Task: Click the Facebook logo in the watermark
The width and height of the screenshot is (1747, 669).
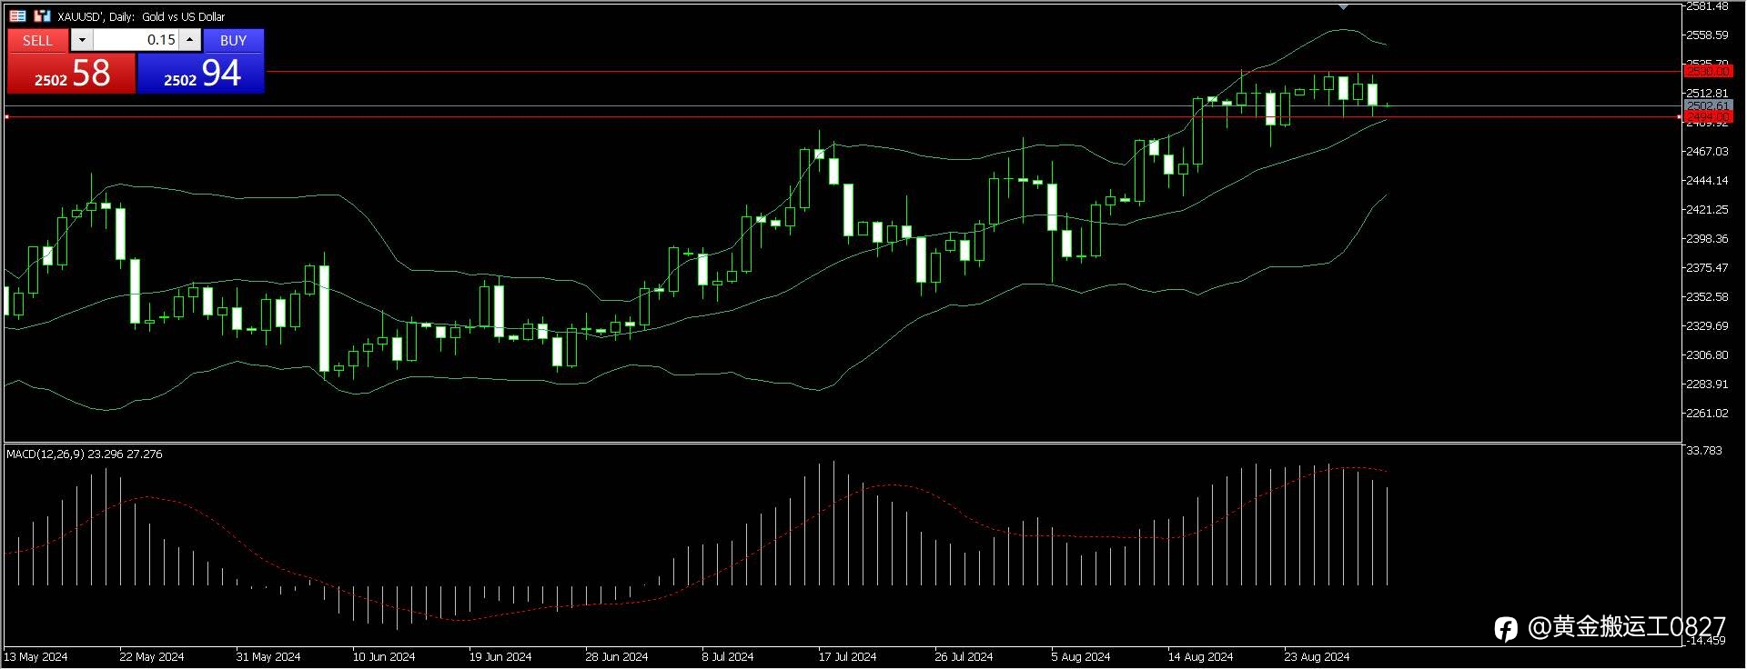Action: pyautogui.click(x=1506, y=629)
